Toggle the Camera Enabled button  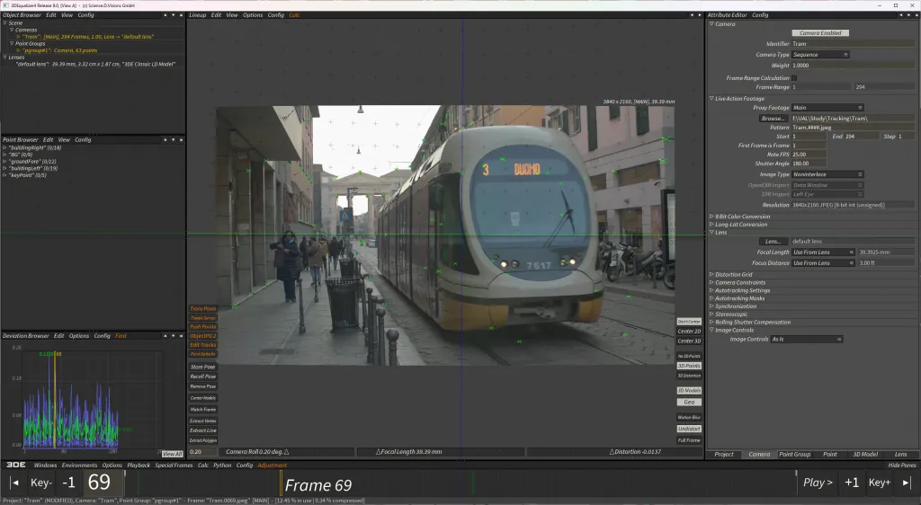click(819, 33)
